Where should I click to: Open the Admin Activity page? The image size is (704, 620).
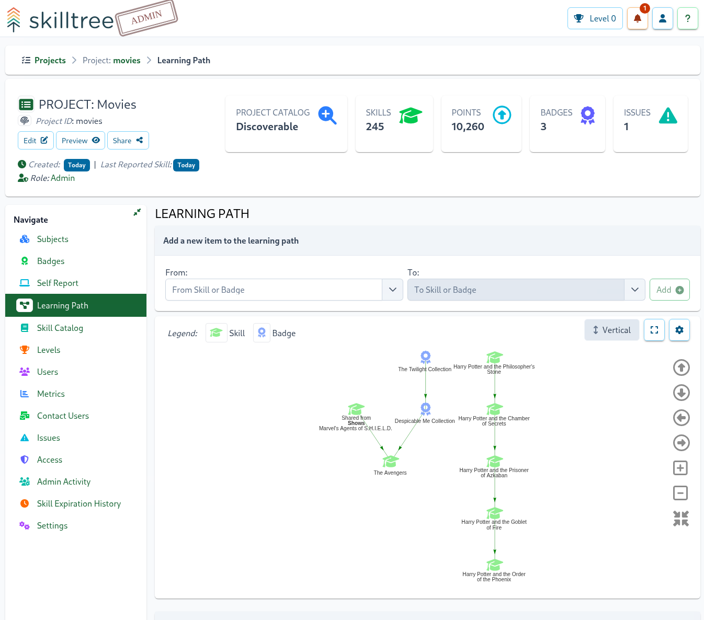point(63,481)
